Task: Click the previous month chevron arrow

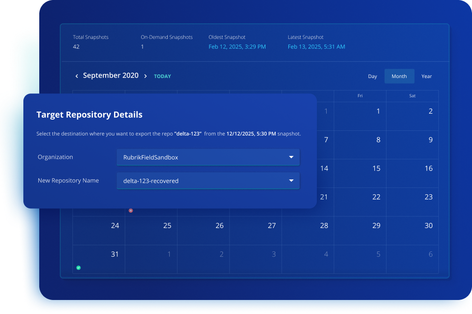Action: click(77, 76)
